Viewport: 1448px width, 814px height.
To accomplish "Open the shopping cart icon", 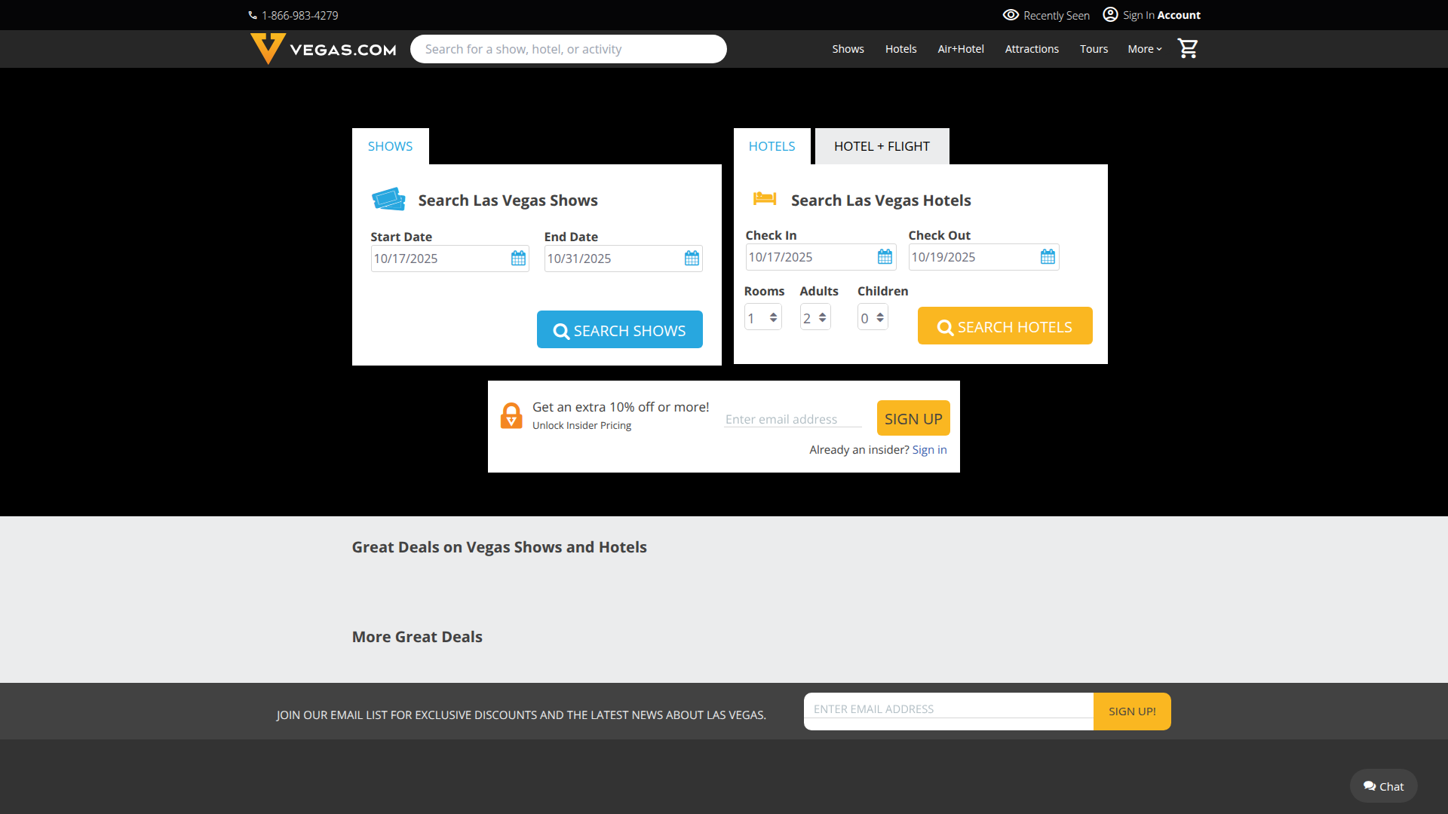I will click(1188, 49).
